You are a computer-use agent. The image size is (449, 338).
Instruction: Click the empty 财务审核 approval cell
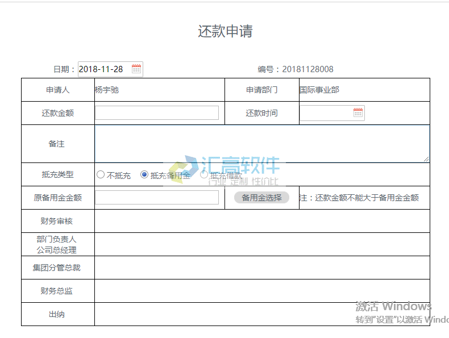point(261,221)
